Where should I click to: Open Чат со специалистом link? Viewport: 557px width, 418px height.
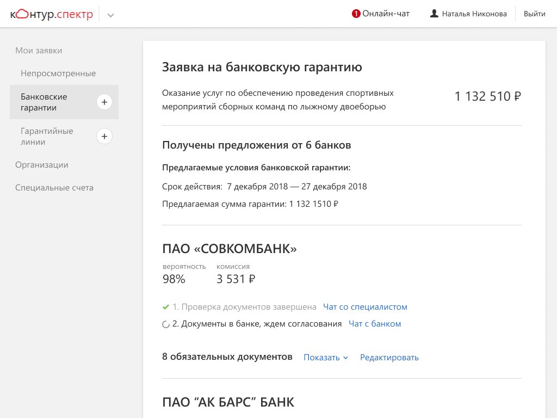point(365,307)
